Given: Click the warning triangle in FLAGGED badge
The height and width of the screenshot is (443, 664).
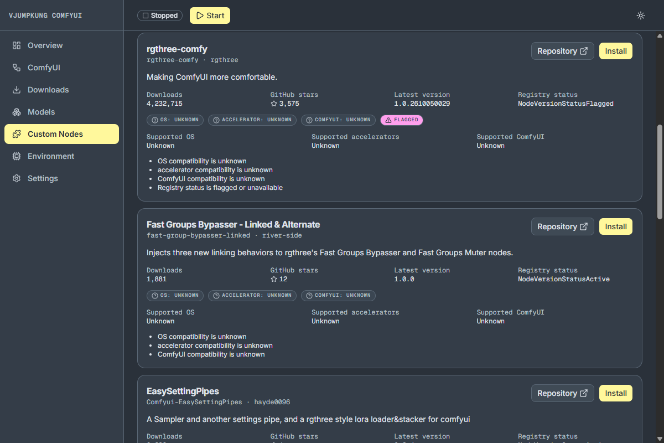Looking at the screenshot, I should [388, 120].
